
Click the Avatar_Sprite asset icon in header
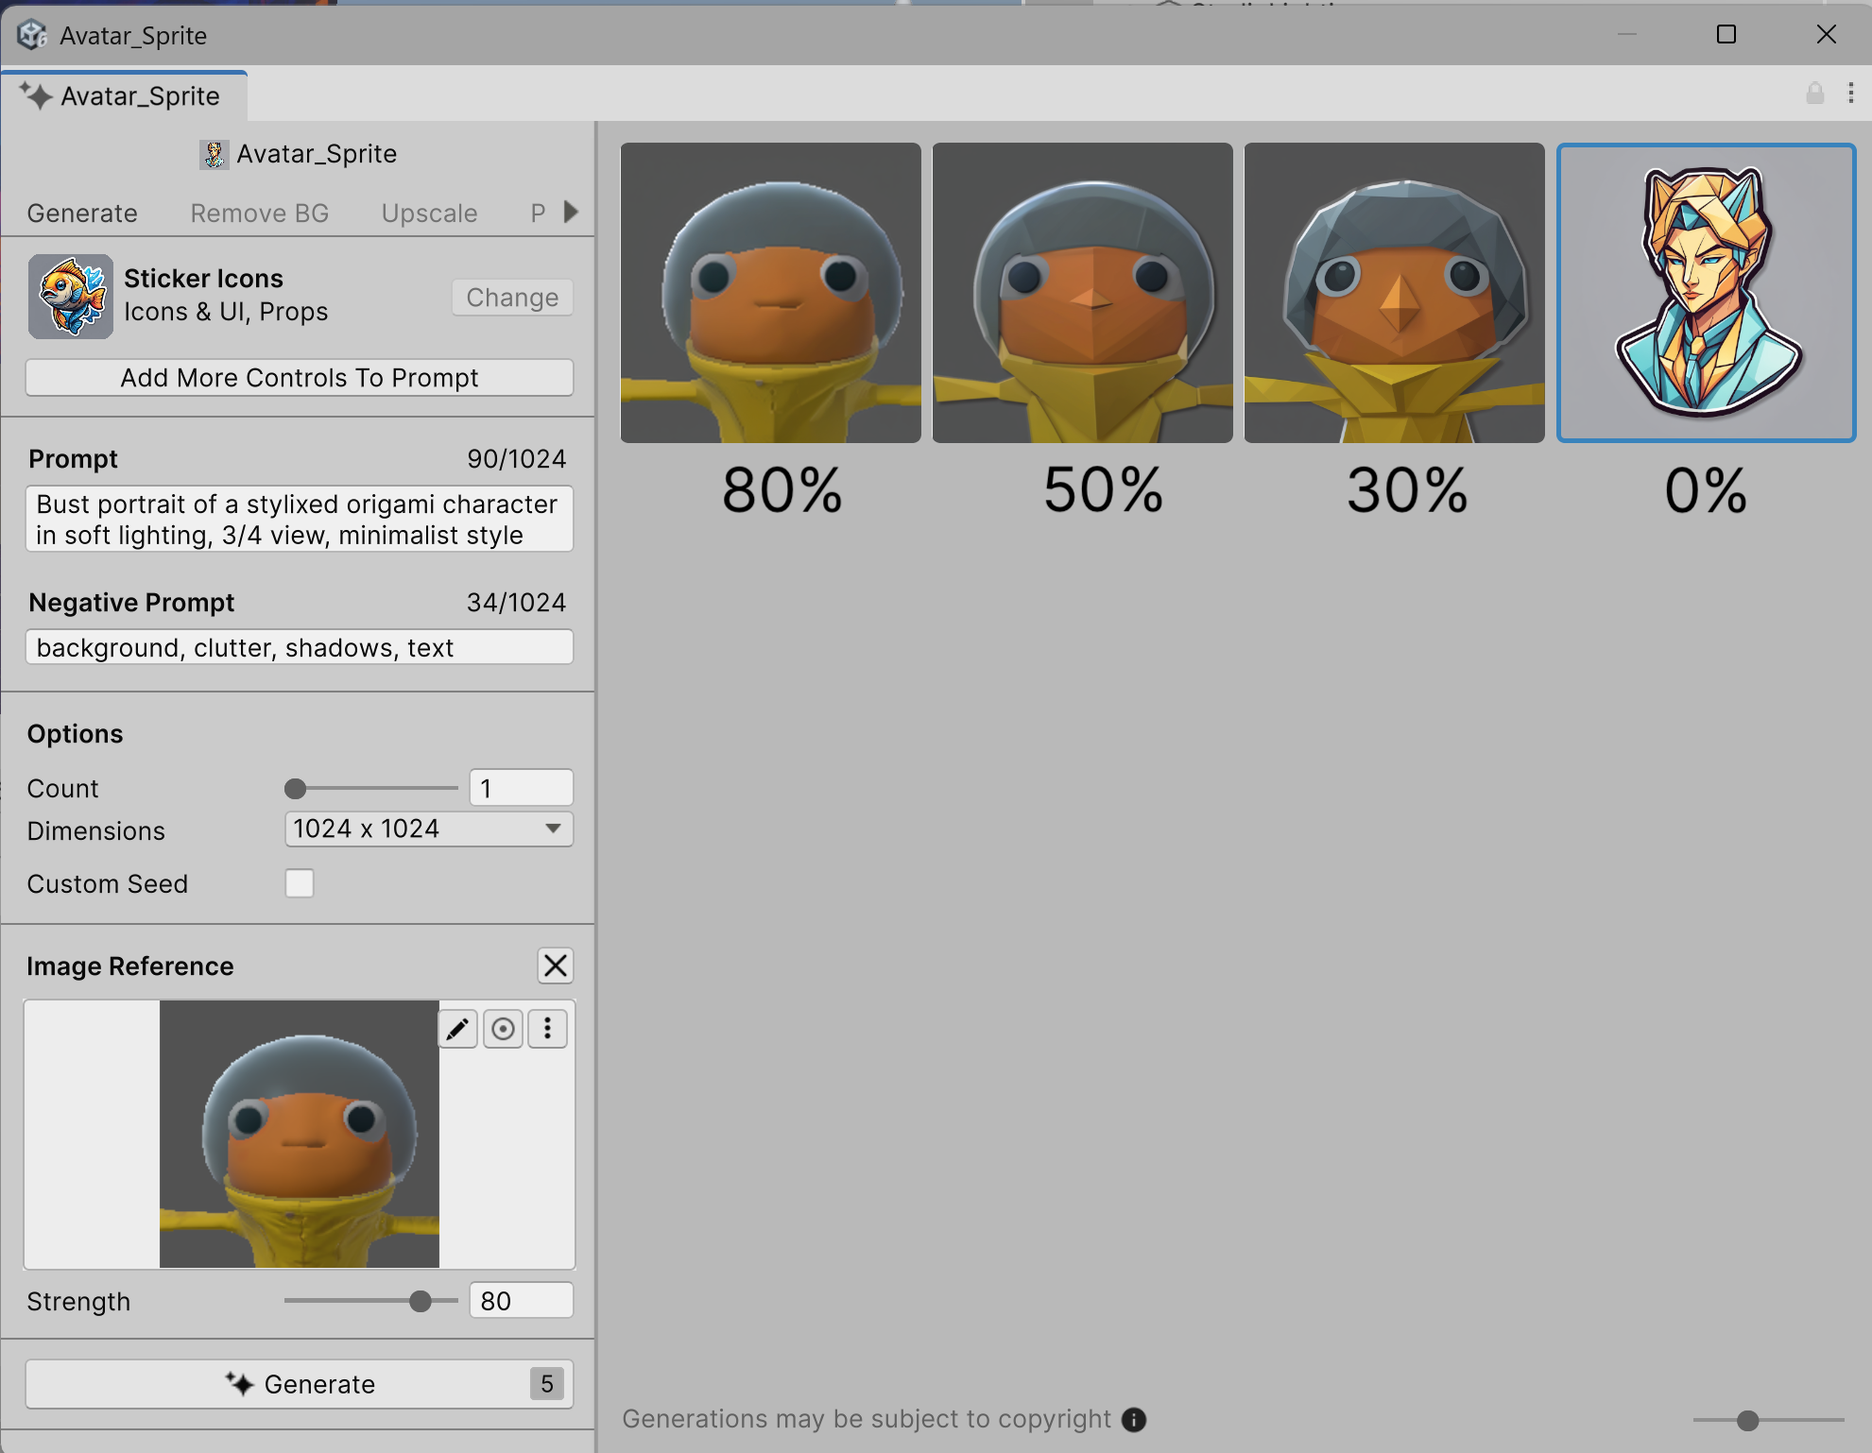coord(215,154)
